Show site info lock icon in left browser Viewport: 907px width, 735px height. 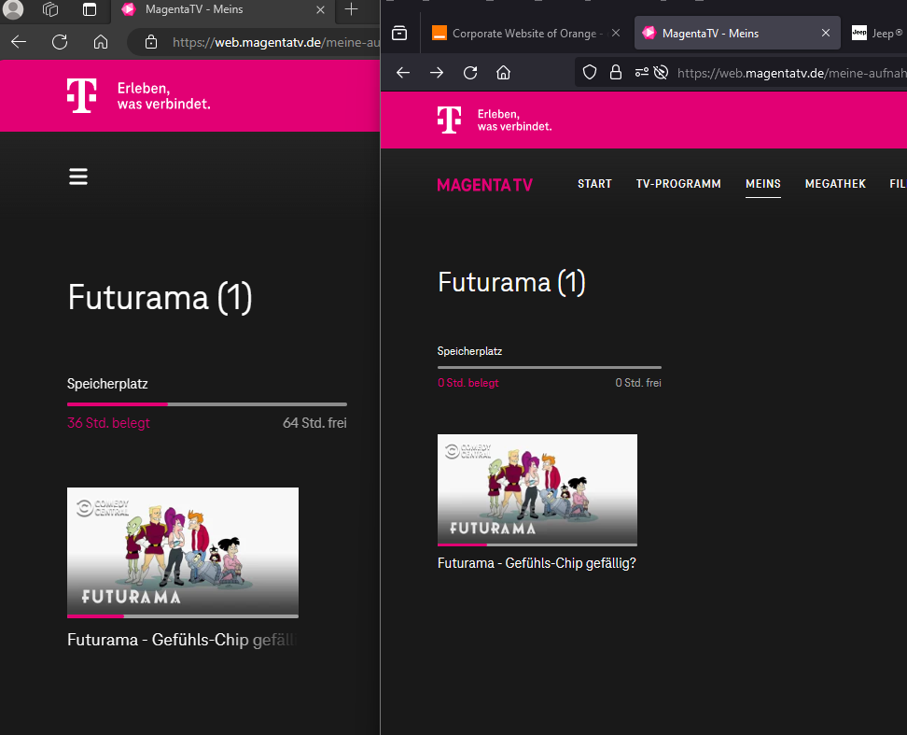[x=151, y=42]
